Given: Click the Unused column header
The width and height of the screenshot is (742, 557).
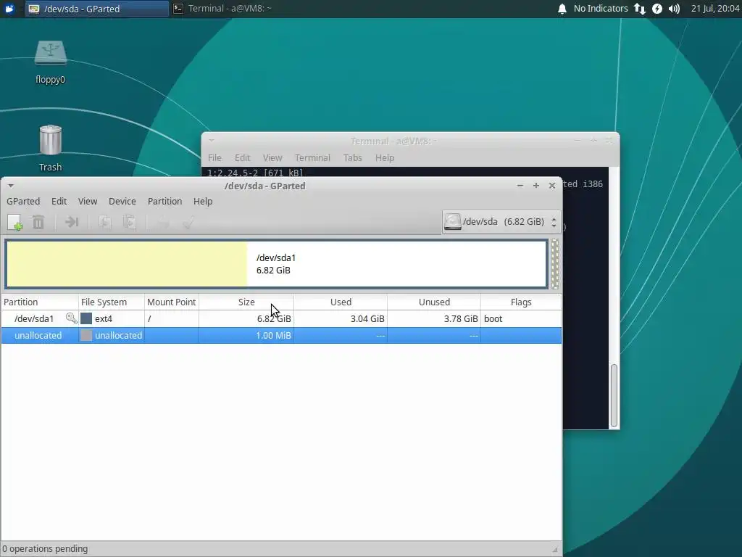Looking at the screenshot, I should (434, 302).
